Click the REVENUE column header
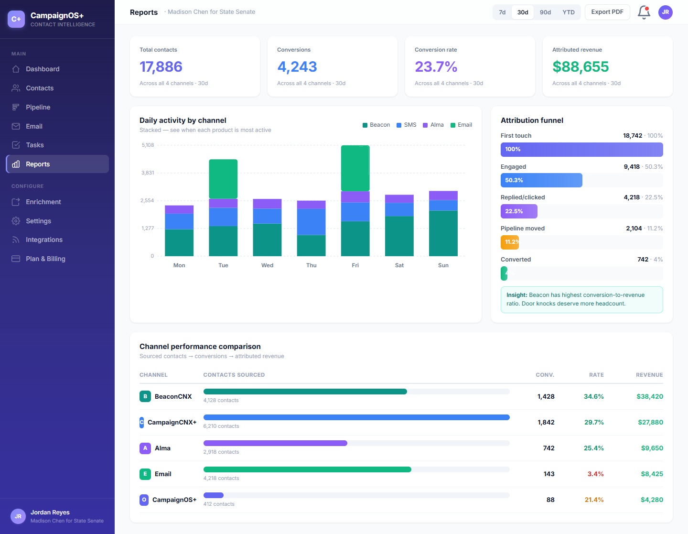 tap(649, 375)
